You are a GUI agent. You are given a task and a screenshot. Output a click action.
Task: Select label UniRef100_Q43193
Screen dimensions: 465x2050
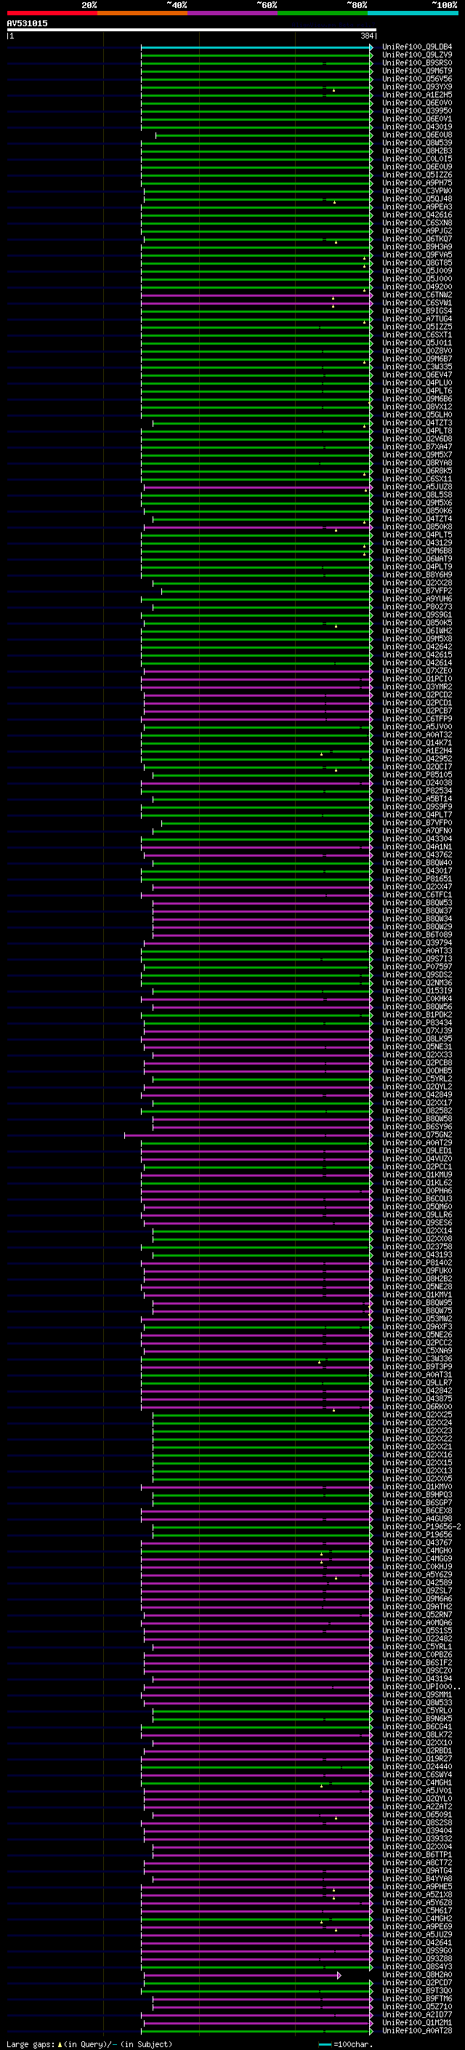(x=417, y=1255)
